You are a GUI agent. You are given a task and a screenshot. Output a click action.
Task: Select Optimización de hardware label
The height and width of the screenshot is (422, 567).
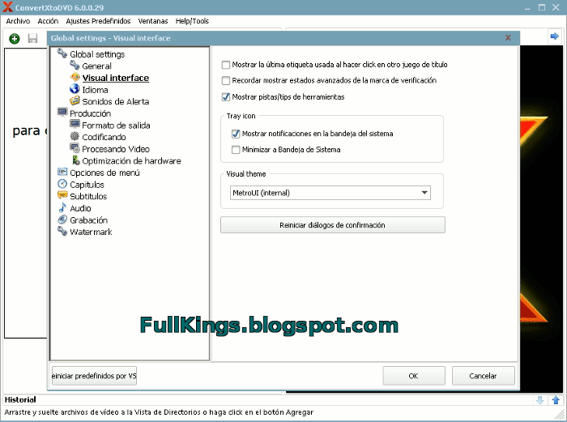131,161
